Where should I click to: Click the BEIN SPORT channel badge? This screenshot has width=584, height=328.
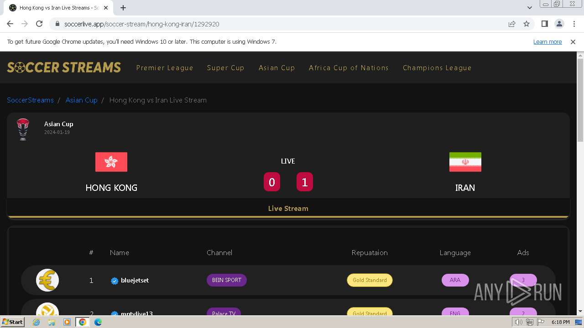point(227,280)
